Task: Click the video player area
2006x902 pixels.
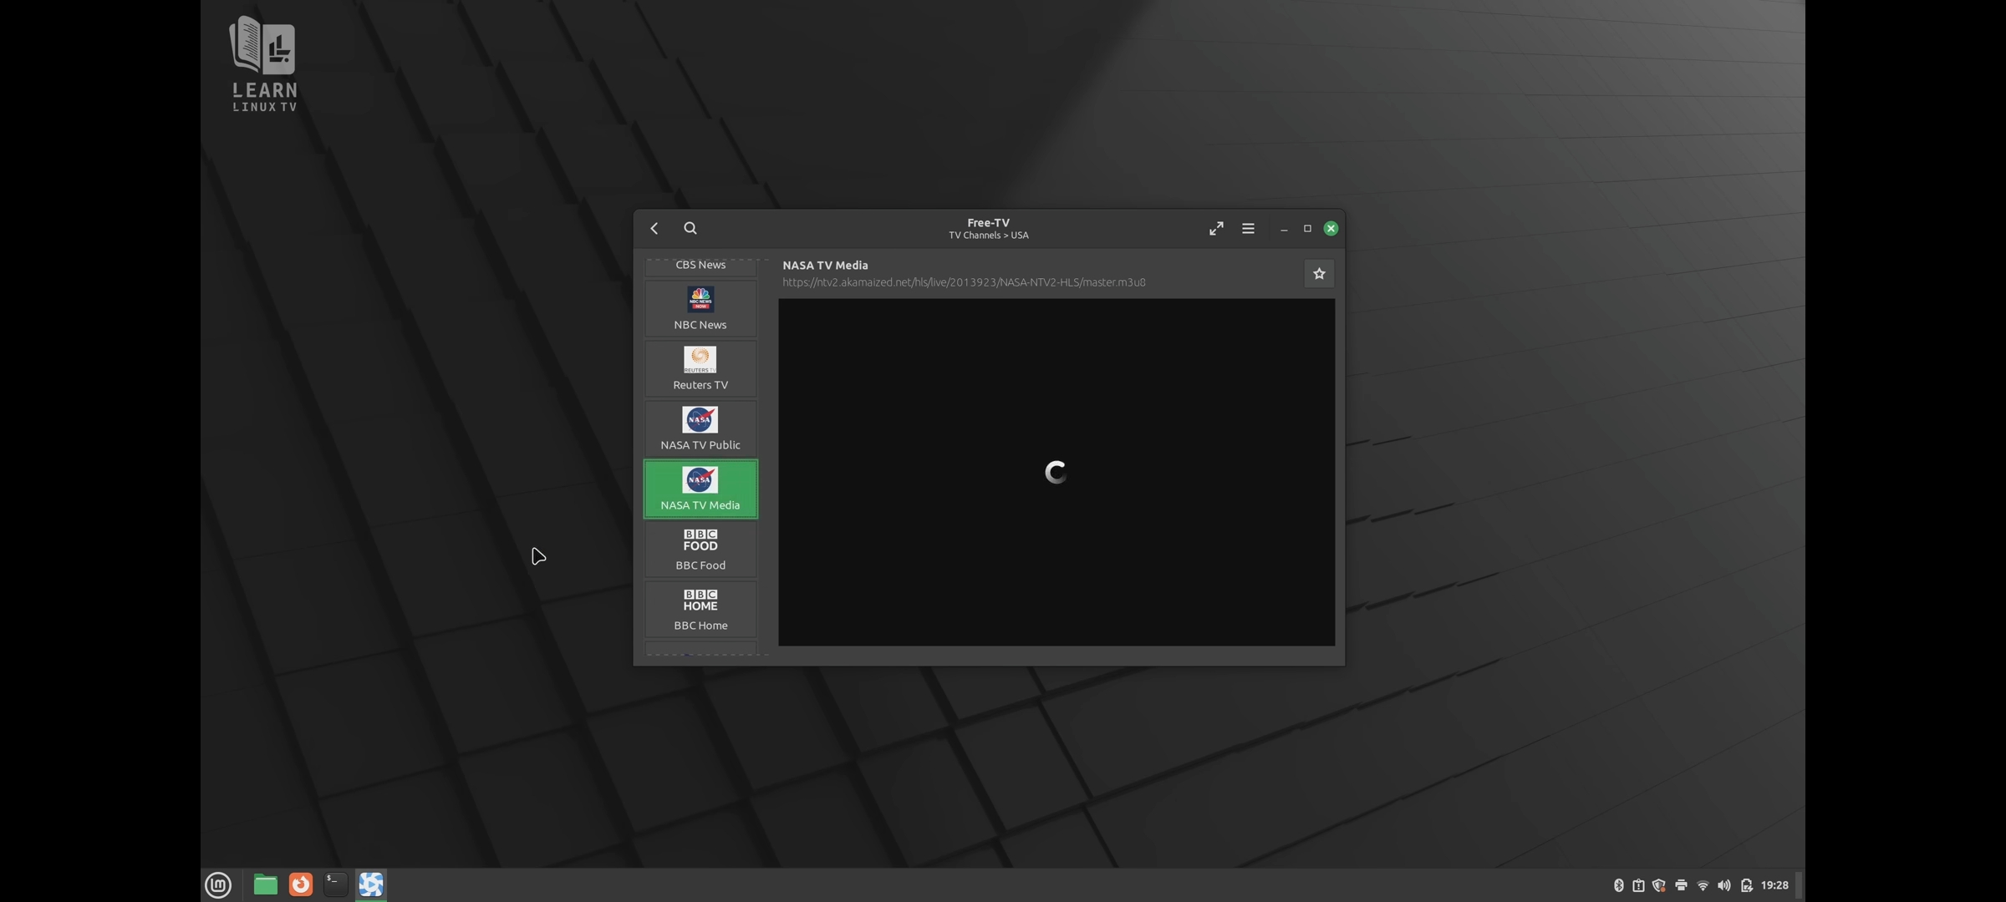Action: pyautogui.click(x=1056, y=472)
